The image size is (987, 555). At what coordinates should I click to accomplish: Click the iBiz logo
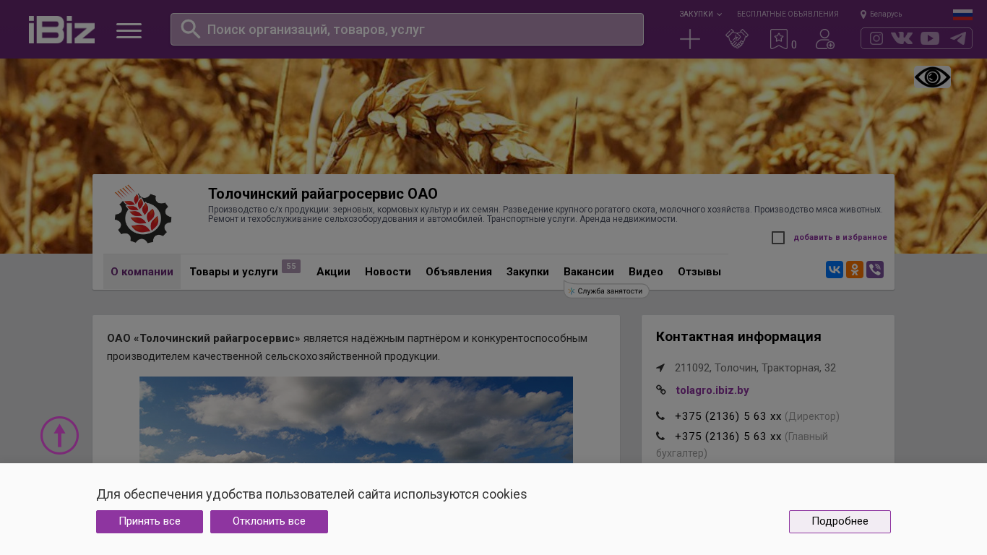[61, 30]
